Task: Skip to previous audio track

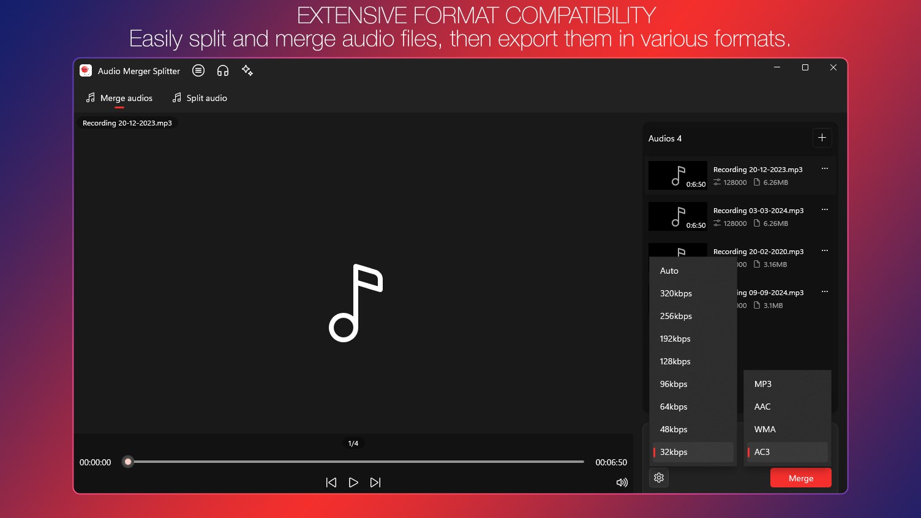Action: tap(331, 482)
